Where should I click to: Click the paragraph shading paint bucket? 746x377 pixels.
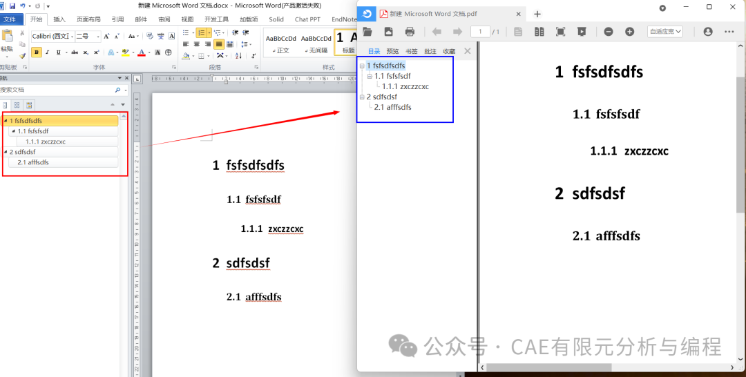186,56
